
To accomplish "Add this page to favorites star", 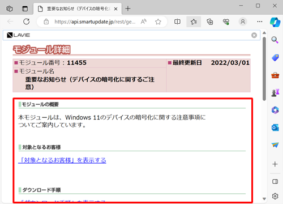I will point(158,22).
